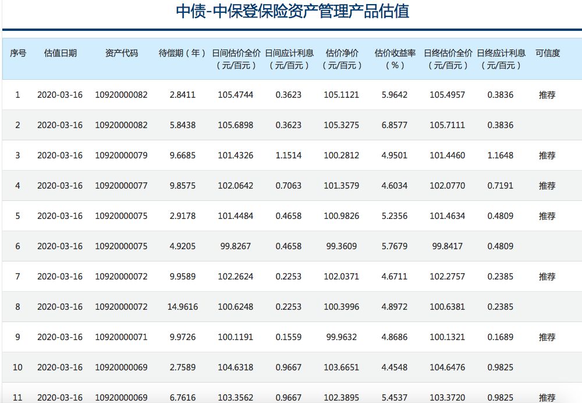Click the 推荐 label in row 1
This screenshot has height=403, width=582.
click(547, 95)
